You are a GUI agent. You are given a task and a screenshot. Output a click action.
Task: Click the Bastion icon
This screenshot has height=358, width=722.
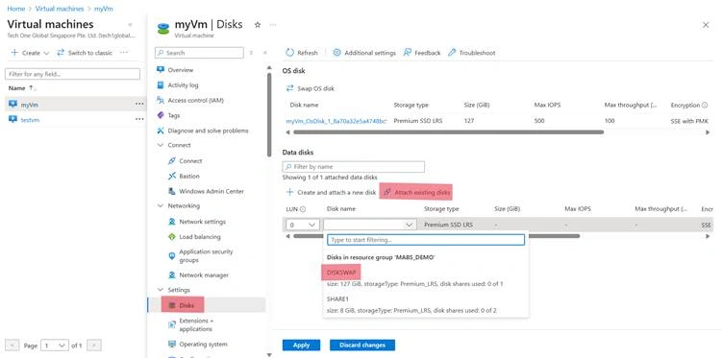172,176
